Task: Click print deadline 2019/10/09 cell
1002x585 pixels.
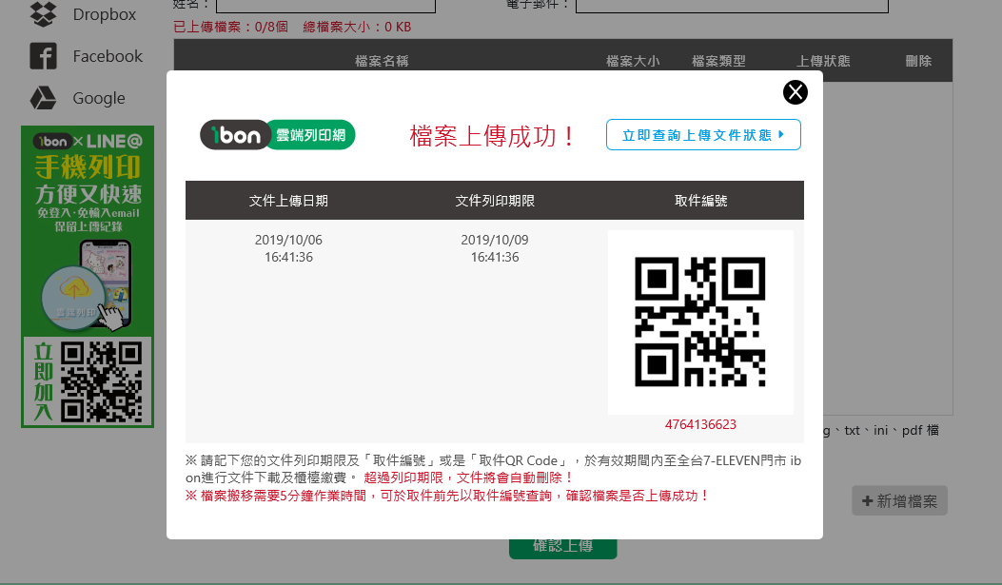Action: pyautogui.click(x=495, y=248)
